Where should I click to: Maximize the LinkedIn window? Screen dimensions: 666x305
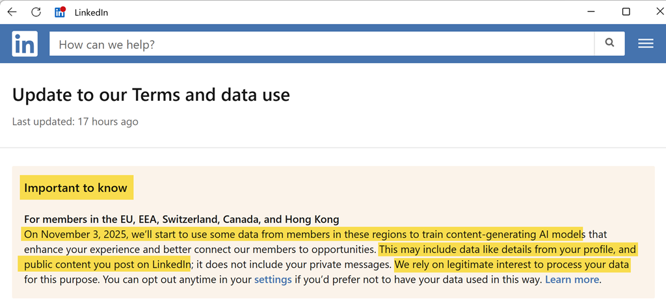626,12
